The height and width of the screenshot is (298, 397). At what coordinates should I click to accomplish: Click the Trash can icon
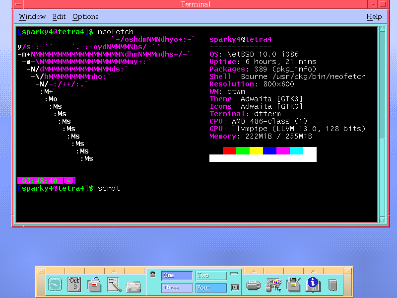click(332, 285)
